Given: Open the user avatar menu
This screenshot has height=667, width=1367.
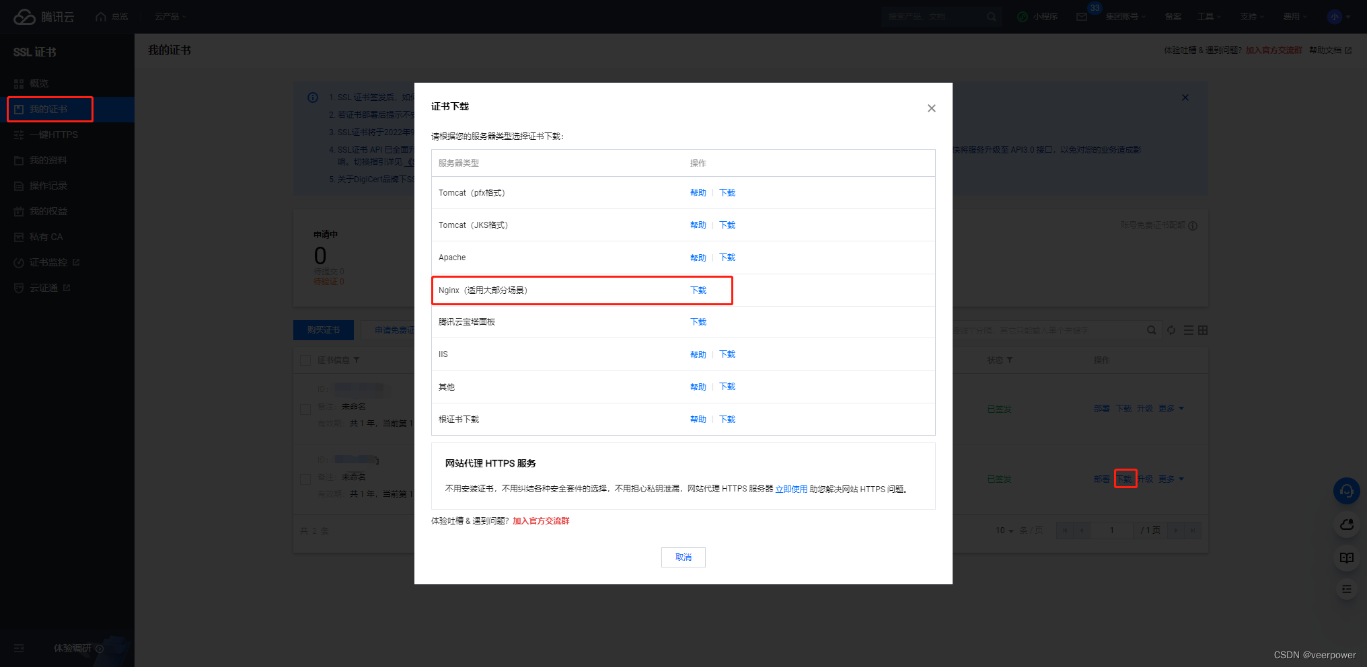Looking at the screenshot, I should (x=1338, y=17).
